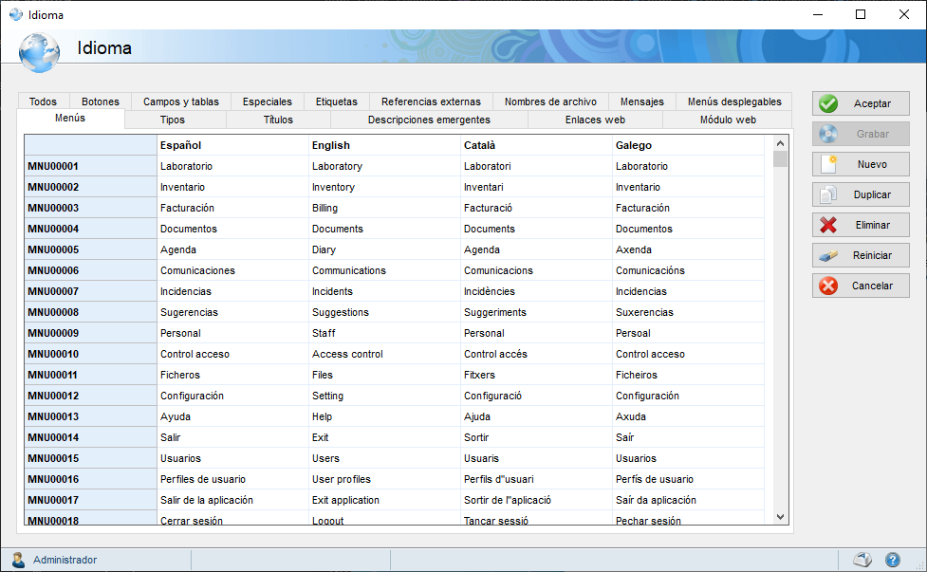This screenshot has width=927, height=572.
Task: Click the scrollbar up arrow
Action: pos(780,143)
